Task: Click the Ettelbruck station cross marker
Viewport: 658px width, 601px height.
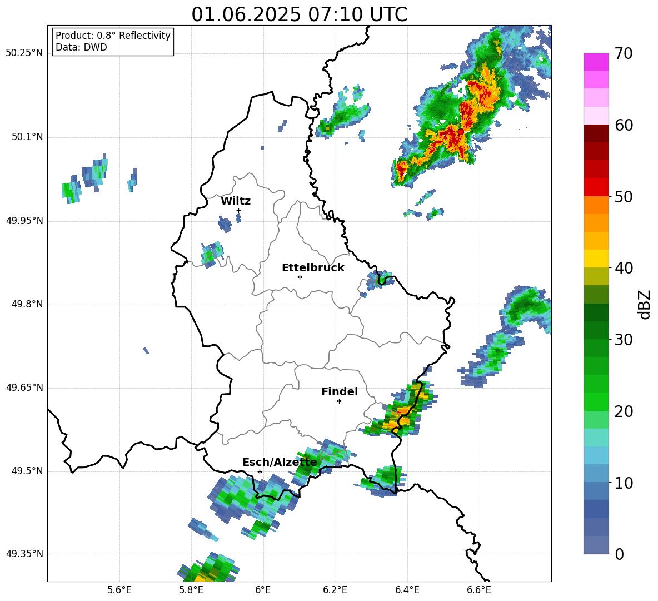Action: [300, 277]
